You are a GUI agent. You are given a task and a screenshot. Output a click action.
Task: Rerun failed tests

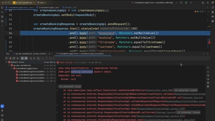10,58
